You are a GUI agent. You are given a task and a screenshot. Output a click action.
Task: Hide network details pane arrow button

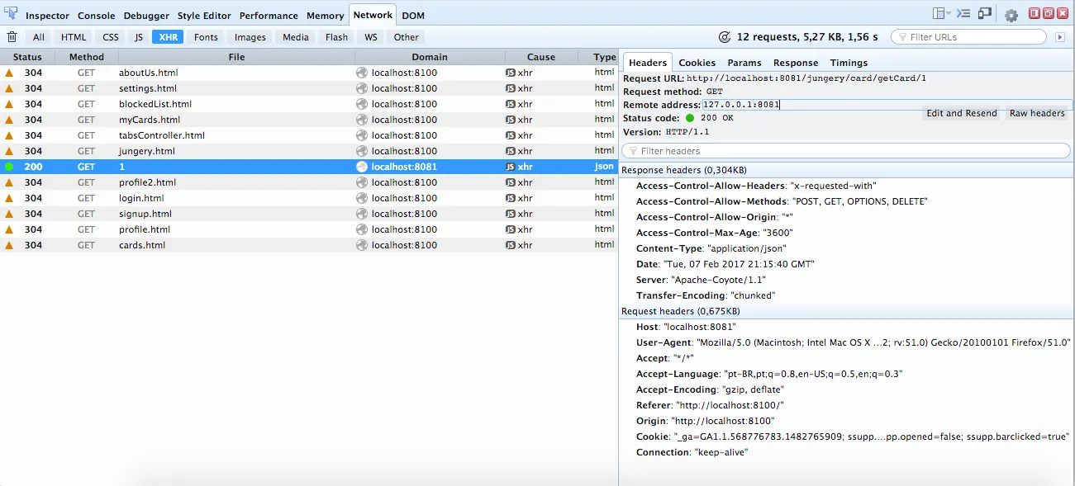click(1060, 37)
